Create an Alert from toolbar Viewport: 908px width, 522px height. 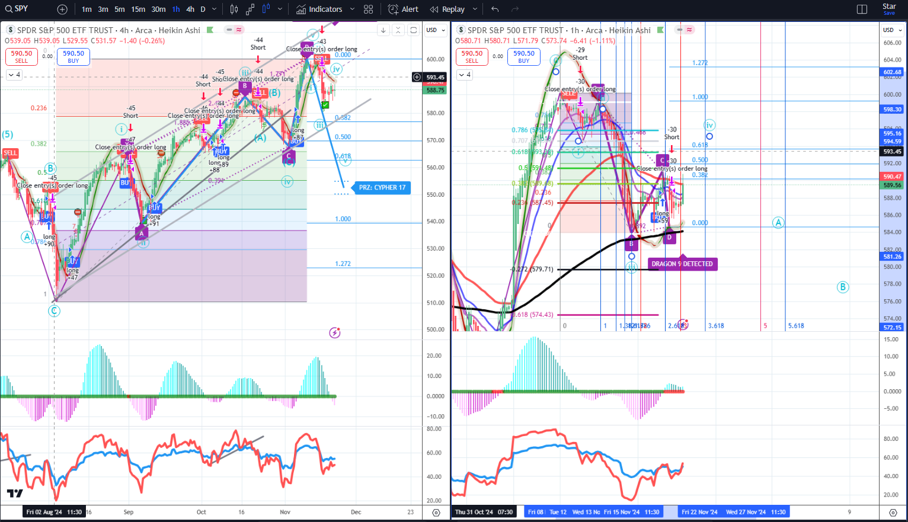point(403,9)
